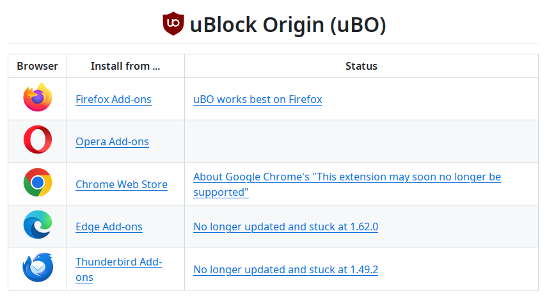549x302 pixels.
Task: Open the Chrome 'no longer be supported' notice
Action: coord(347,184)
